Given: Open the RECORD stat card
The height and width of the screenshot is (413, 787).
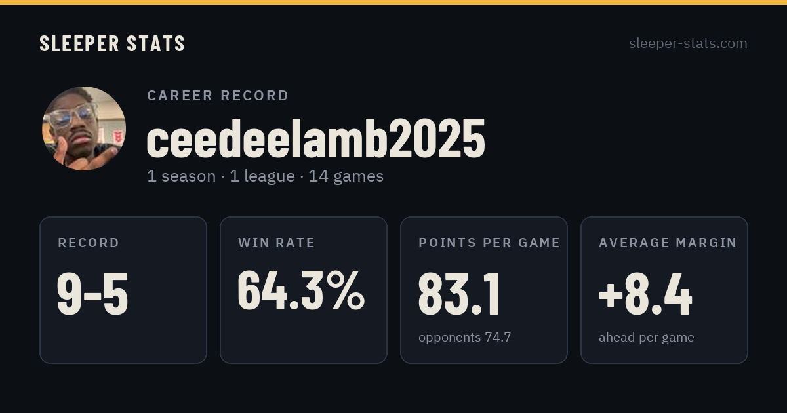Looking at the screenshot, I should 123,290.
